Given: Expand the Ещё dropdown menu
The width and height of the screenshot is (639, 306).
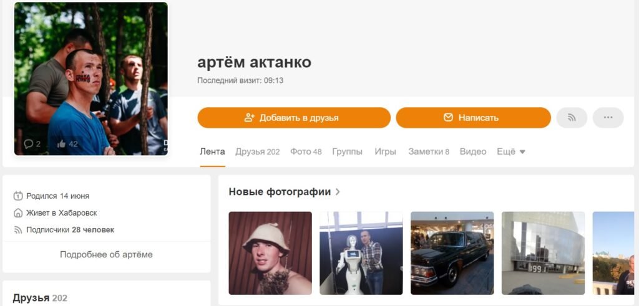Looking at the screenshot, I should (511, 151).
